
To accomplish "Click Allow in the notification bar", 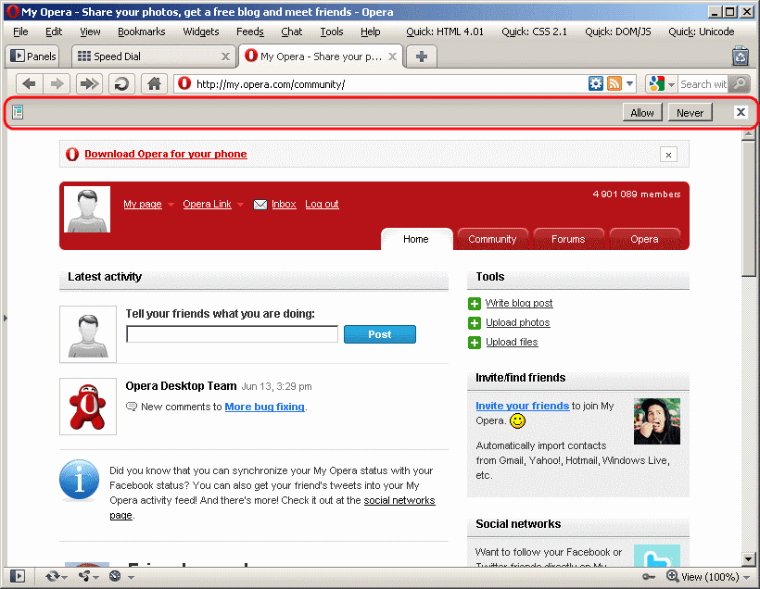I will pyautogui.click(x=642, y=112).
